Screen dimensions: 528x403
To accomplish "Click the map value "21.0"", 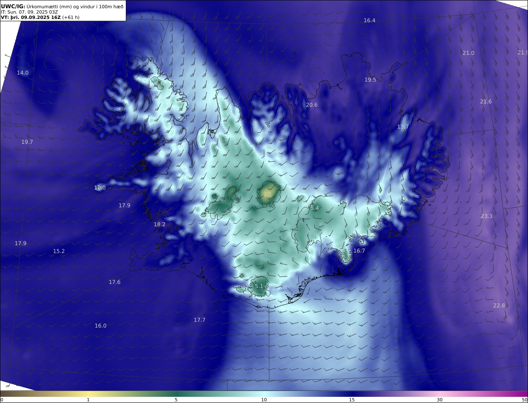I will coord(468,53).
